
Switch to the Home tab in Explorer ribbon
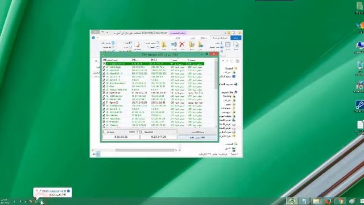[220, 38]
